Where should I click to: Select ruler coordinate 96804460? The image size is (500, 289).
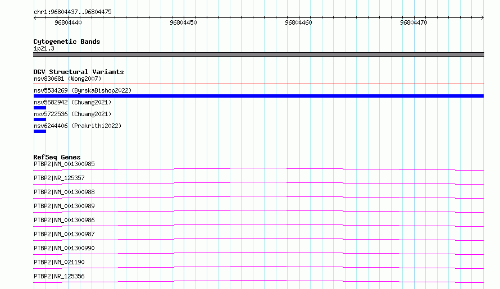[x=298, y=22]
